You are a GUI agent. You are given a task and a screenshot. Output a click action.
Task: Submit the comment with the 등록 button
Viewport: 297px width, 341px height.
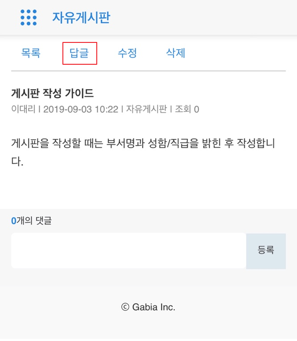266,251
